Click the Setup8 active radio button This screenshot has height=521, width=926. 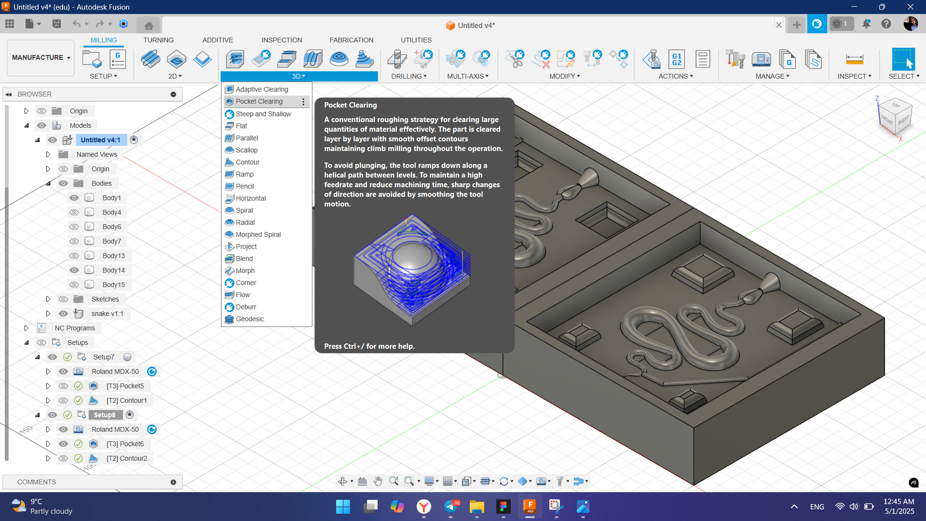pos(129,415)
